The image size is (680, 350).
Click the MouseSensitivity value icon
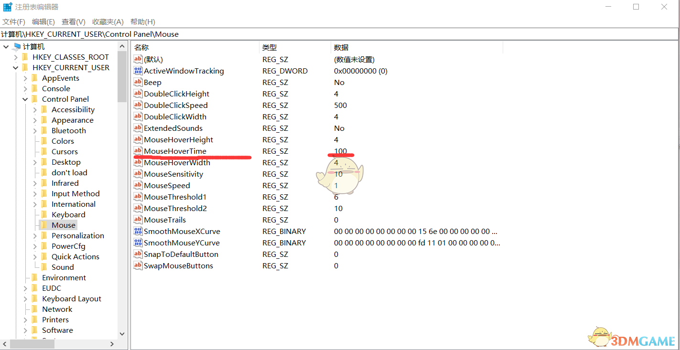[138, 174]
